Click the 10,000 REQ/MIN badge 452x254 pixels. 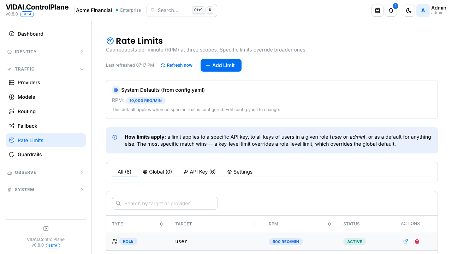click(145, 101)
